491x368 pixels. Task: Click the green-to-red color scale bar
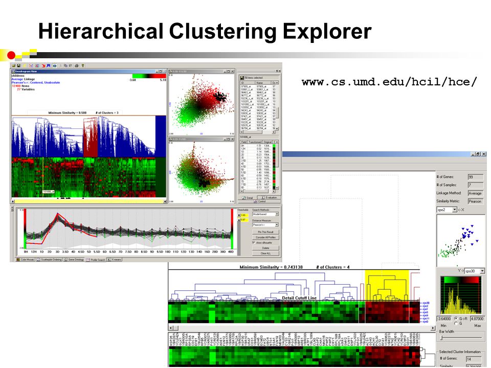coord(149,76)
